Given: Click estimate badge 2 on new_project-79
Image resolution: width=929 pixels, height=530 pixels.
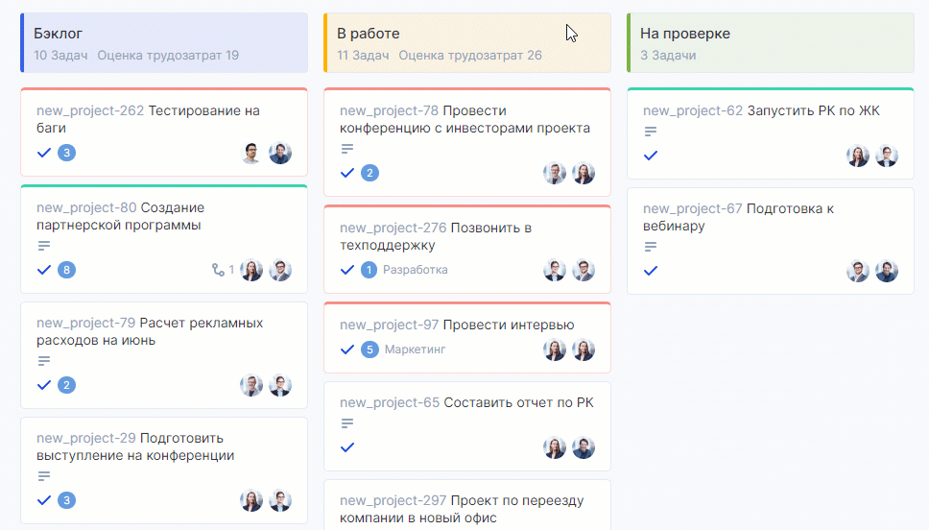Looking at the screenshot, I should tap(66, 385).
